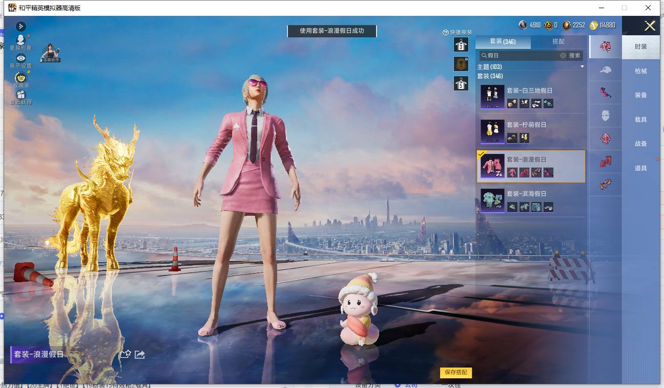Open the 收藏家 collector badge
The image size is (664, 388).
click(21, 77)
